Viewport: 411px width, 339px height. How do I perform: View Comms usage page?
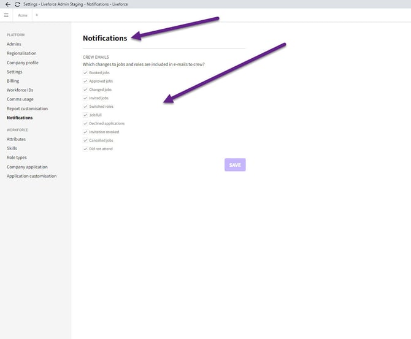click(x=20, y=99)
